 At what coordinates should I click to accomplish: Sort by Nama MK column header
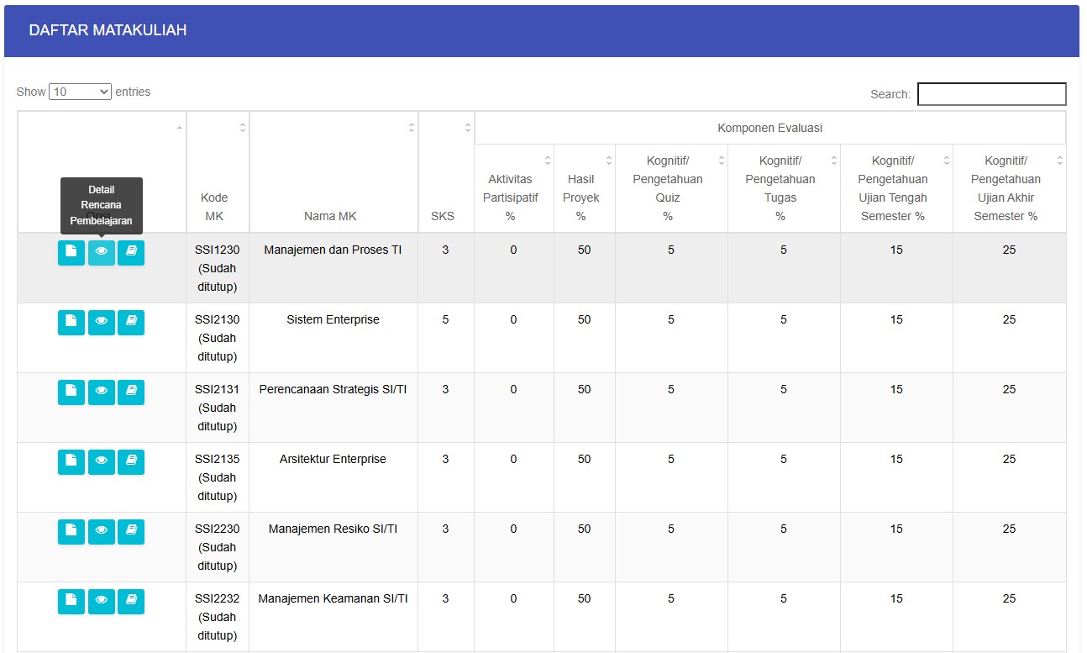click(333, 171)
